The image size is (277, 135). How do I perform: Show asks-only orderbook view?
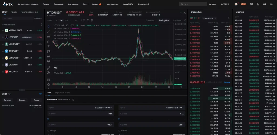199,18
